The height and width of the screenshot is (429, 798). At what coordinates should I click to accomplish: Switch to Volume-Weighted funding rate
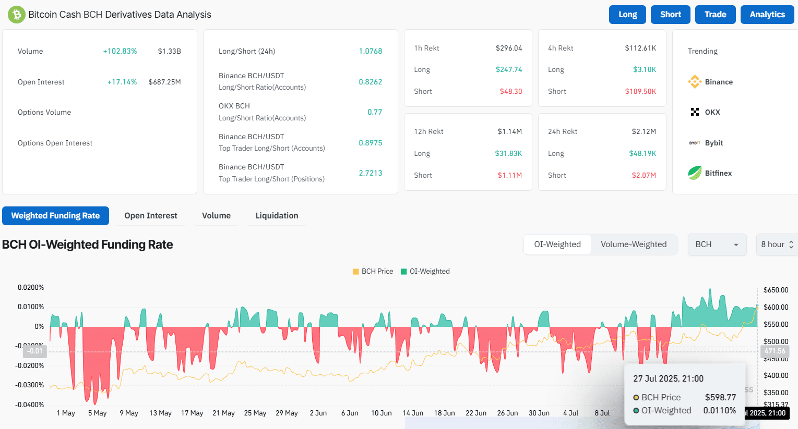click(634, 244)
